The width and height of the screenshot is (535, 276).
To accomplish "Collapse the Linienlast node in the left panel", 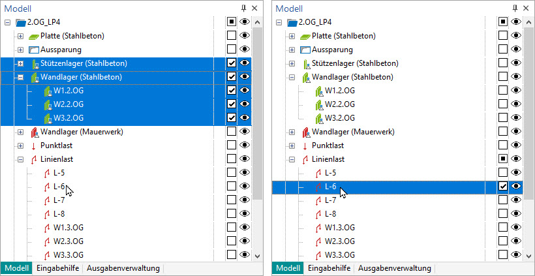I will pyautogui.click(x=20, y=159).
